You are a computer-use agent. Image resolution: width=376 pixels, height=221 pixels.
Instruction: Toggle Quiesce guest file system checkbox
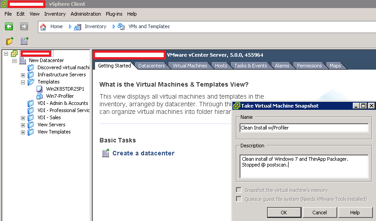(239, 199)
